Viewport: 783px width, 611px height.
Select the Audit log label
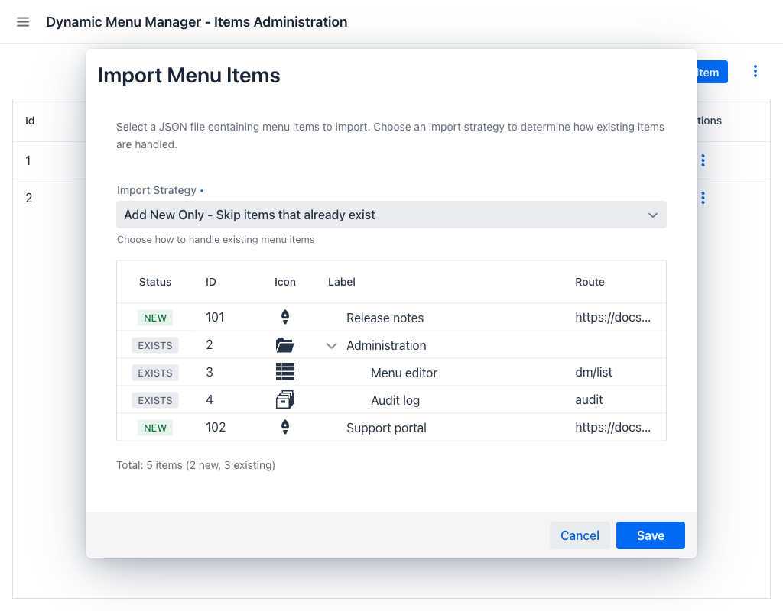tap(395, 400)
